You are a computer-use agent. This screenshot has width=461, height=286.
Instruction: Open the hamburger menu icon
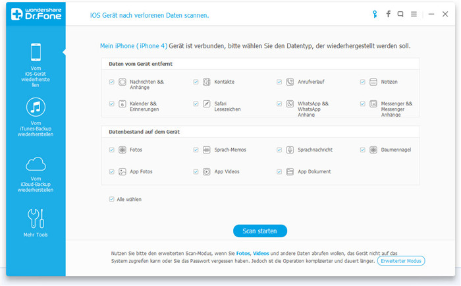pyautogui.click(x=414, y=14)
